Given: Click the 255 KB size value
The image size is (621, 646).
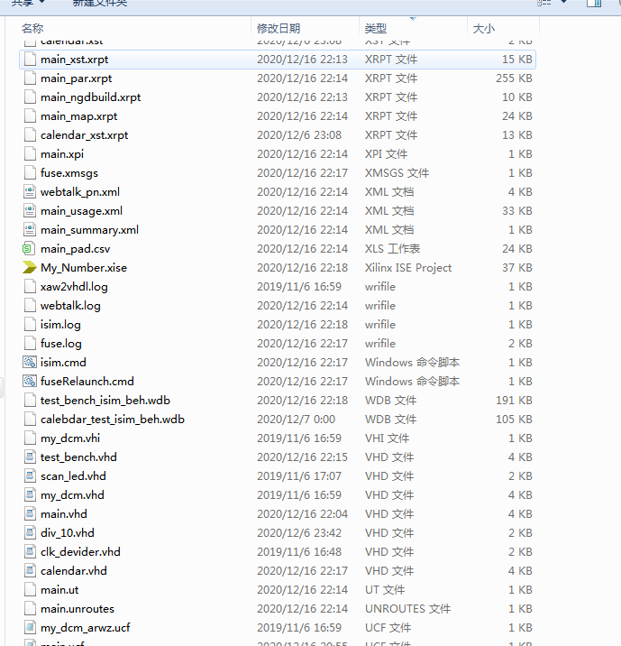Looking at the screenshot, I should click(514, 78).
